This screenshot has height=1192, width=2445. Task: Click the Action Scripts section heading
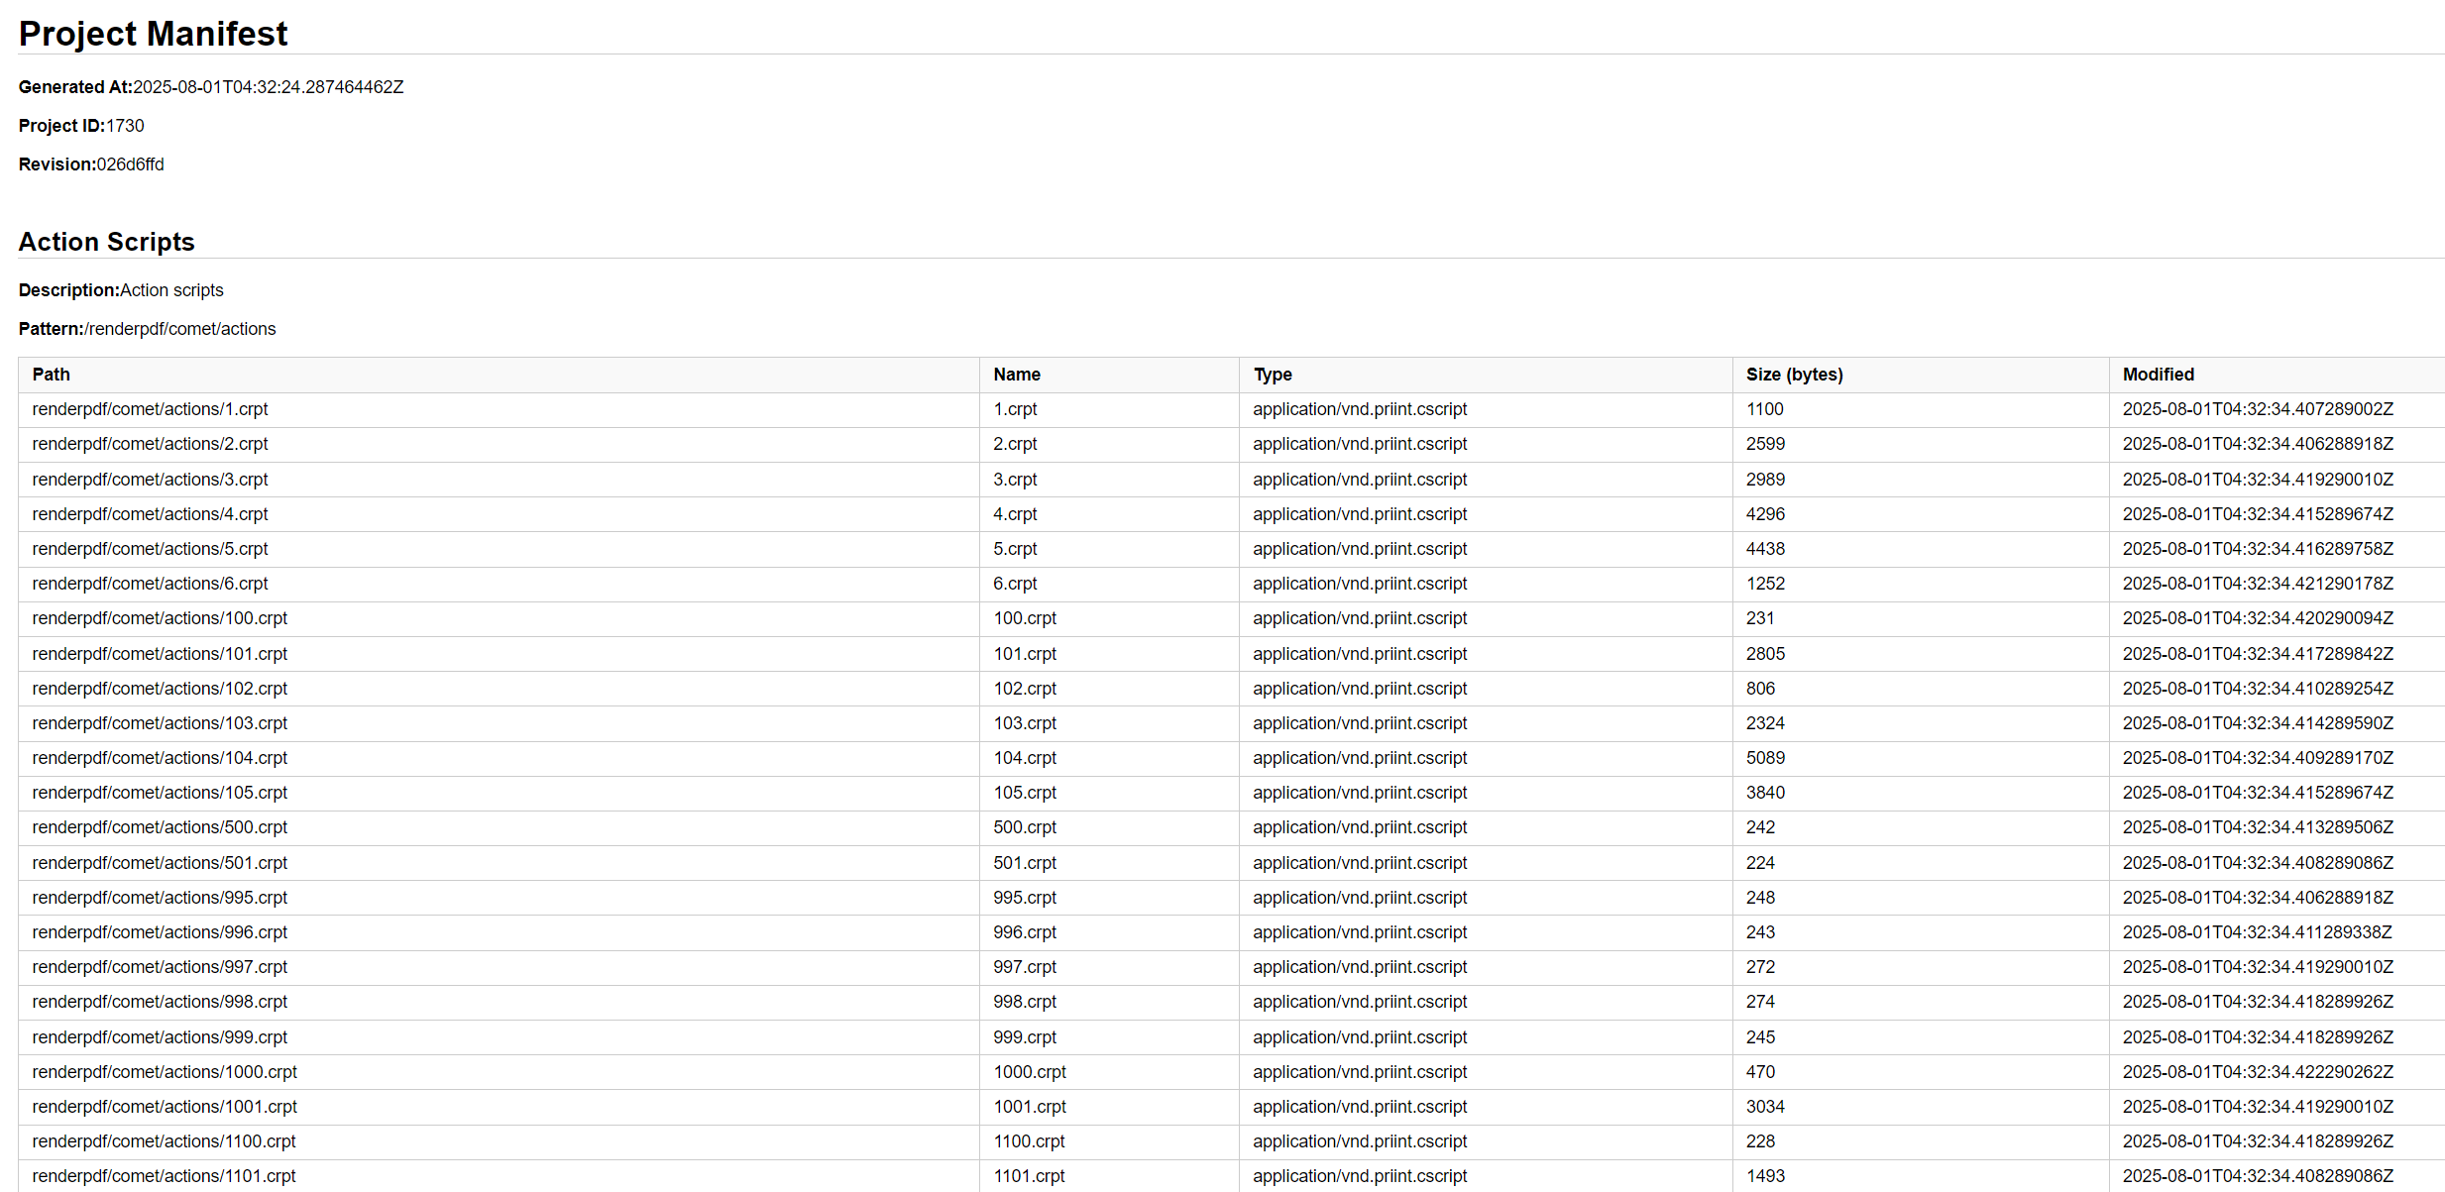(x=106, y=241)
